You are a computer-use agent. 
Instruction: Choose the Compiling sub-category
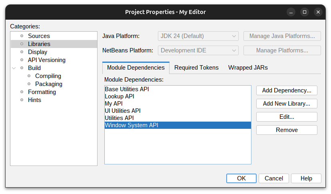[x=48, y=76]
